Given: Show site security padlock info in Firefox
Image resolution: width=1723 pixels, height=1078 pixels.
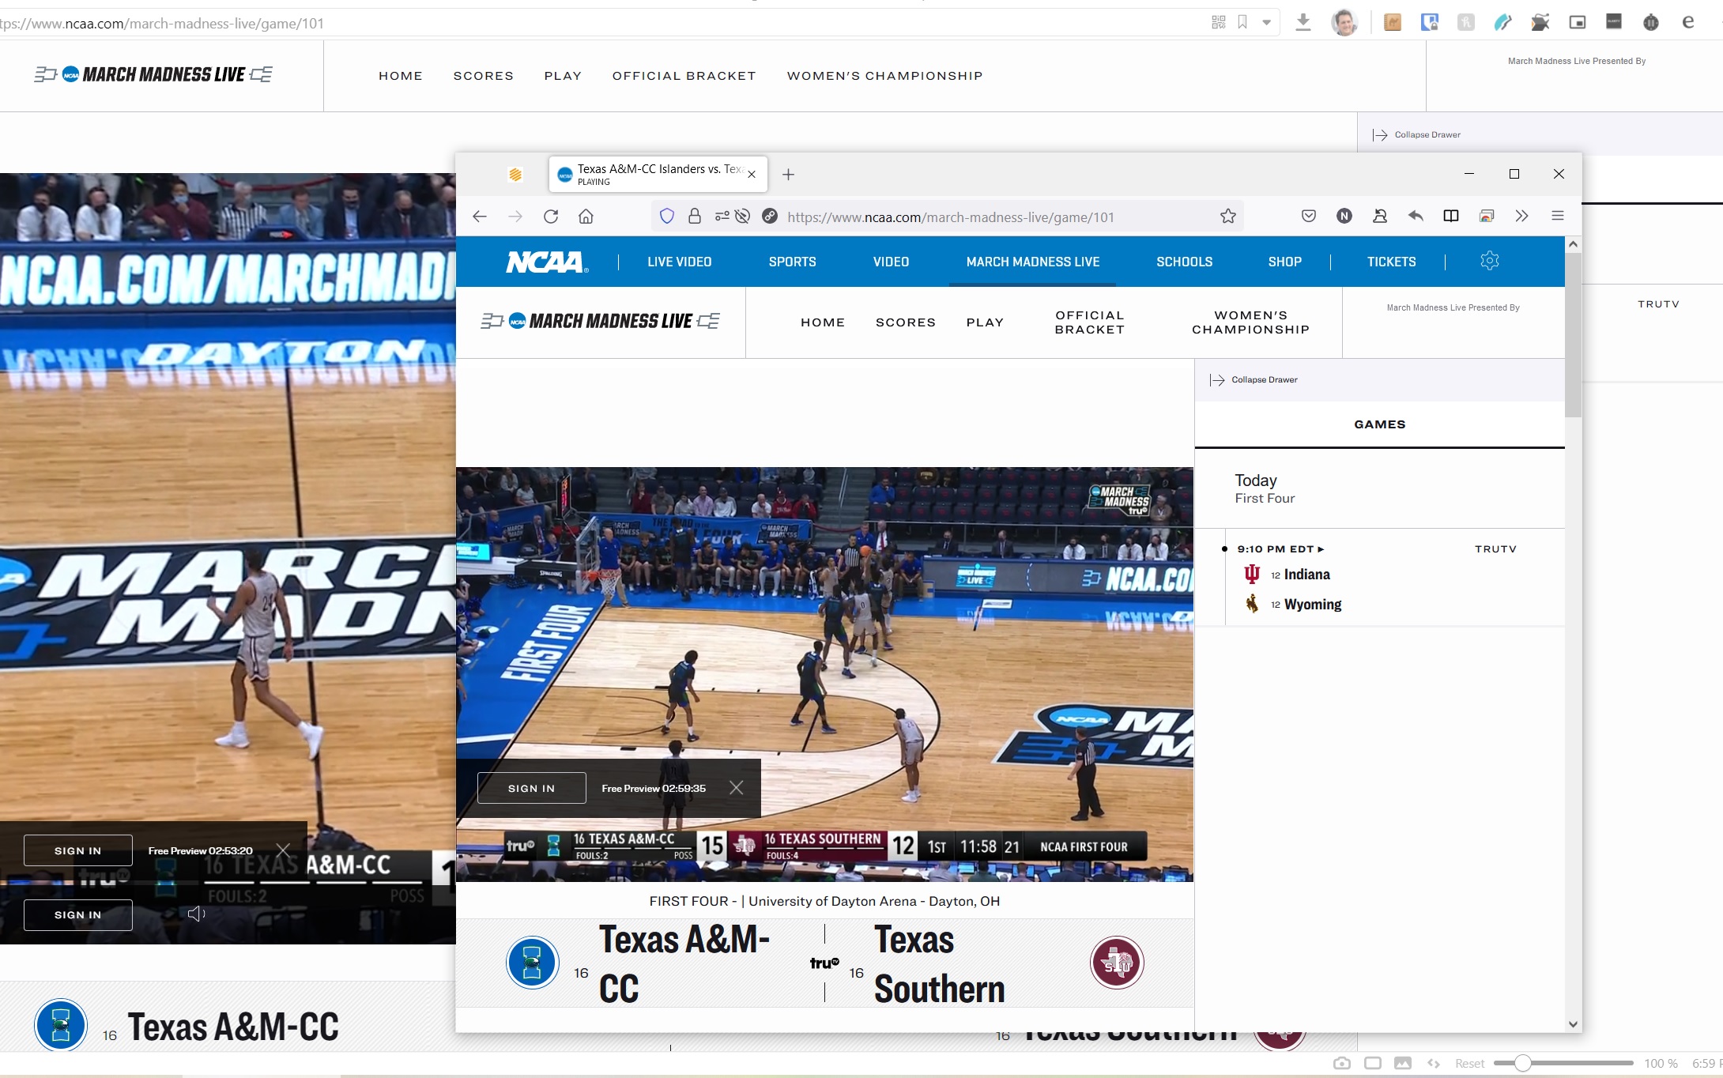Looking at the screenshot, I should pyautogui.click(x=695, y=217).
